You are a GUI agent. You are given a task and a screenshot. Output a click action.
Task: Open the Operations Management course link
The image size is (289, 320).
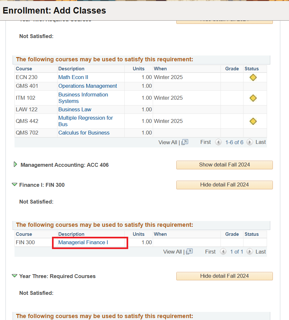pos(88,86)
